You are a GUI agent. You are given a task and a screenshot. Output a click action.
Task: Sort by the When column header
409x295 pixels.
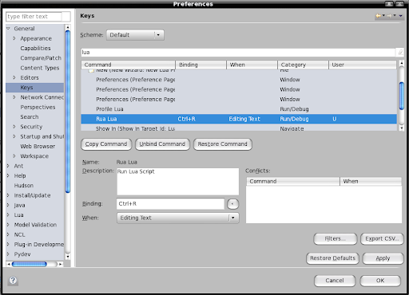[x=252, y=65]
